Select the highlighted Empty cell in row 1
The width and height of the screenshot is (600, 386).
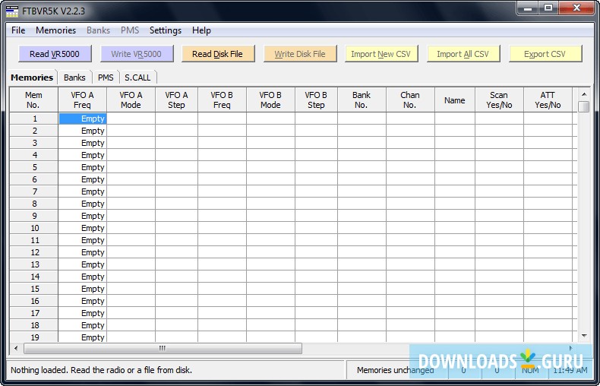pos(82,119)
